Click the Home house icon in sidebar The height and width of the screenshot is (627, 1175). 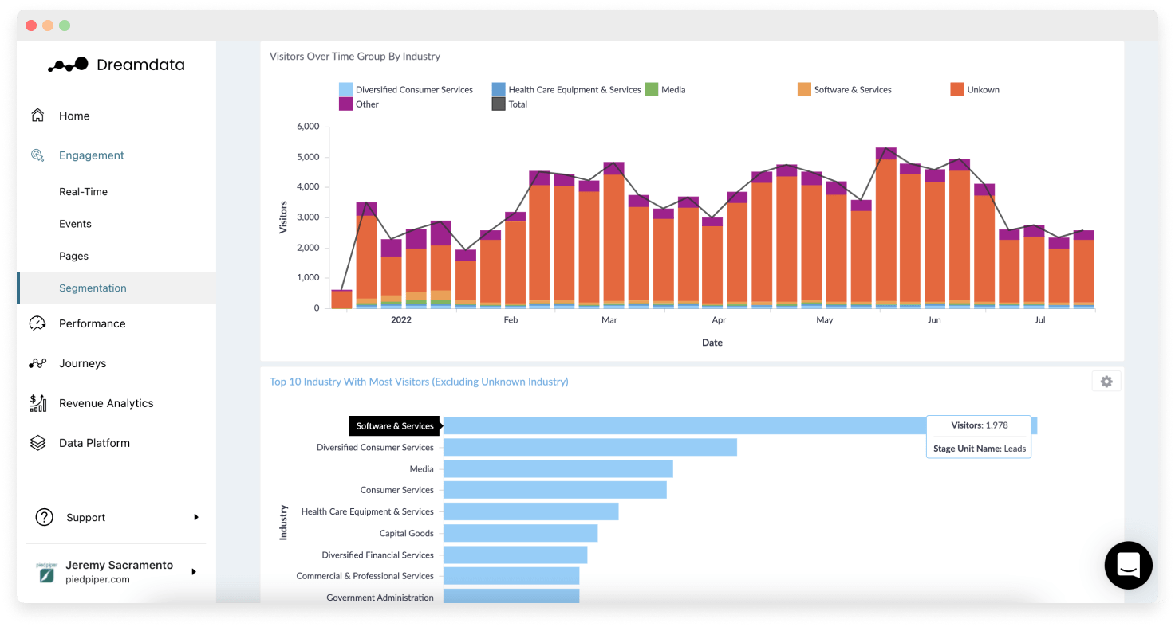pyautogui.click(x=37, y=116)
